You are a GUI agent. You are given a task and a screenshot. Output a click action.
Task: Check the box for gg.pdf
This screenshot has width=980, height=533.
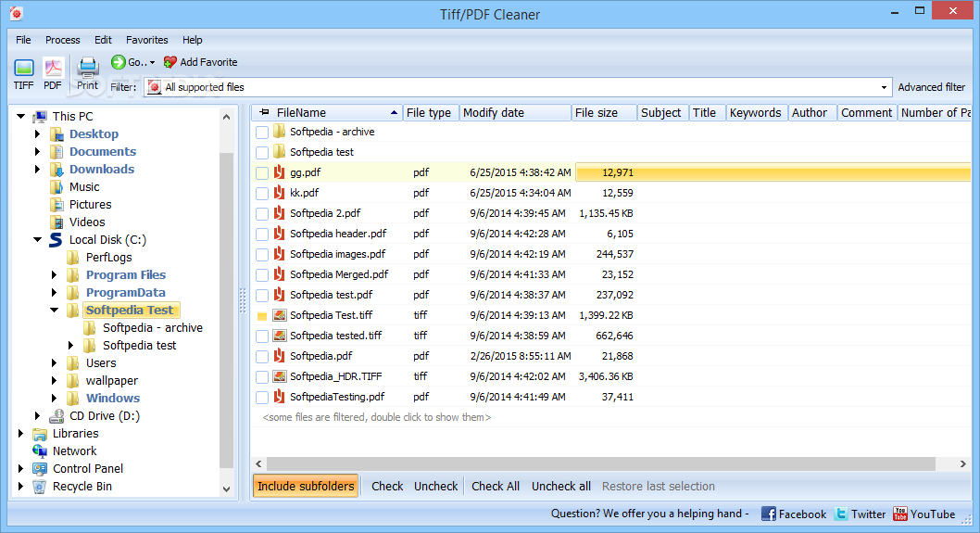click(x=262, y=173)
